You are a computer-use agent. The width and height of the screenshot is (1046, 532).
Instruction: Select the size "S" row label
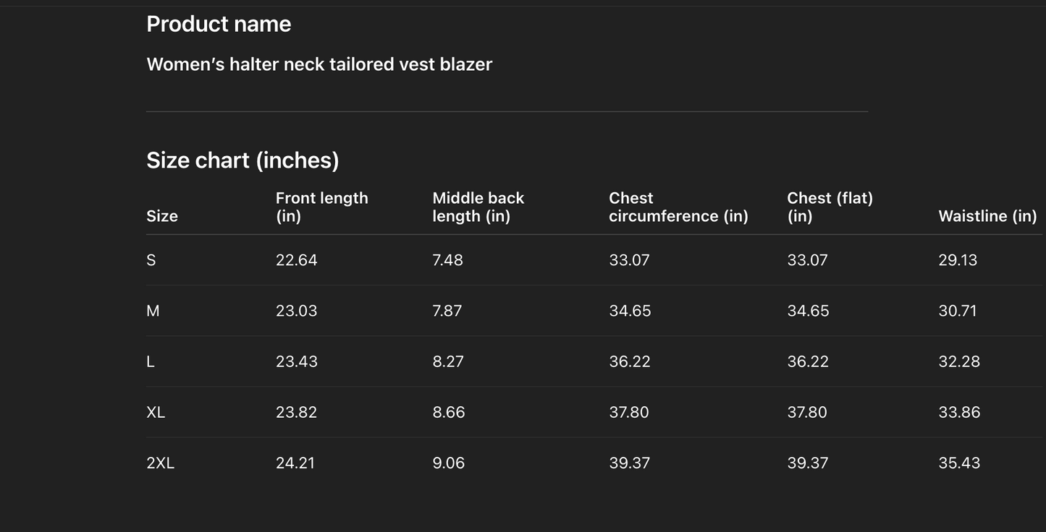(x=151, y=260)
